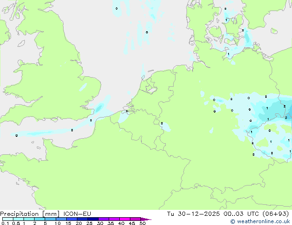Click the '15' legend scale value
Viewport: 292px width, 225px height.
[x=68, y=223]
